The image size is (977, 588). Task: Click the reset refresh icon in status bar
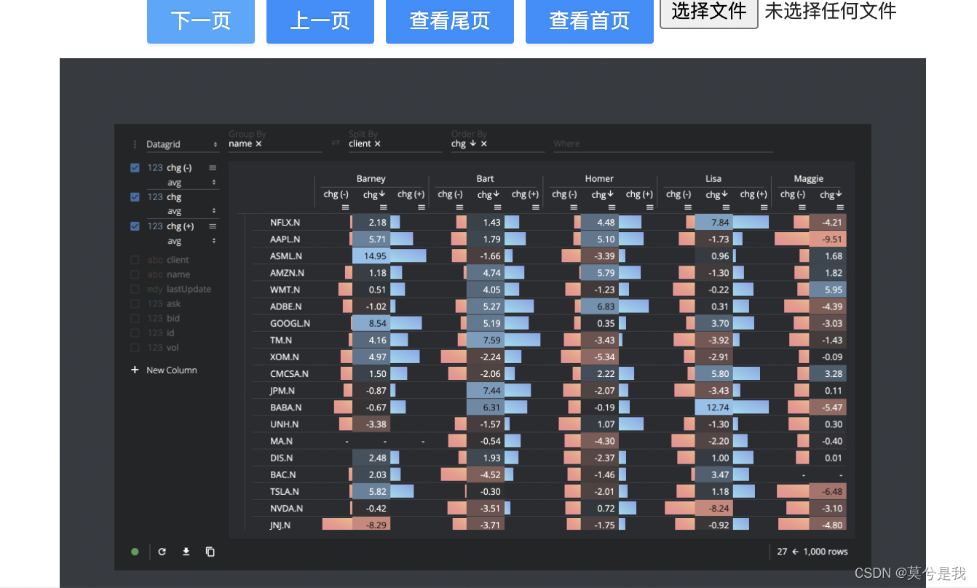[162, 552]
